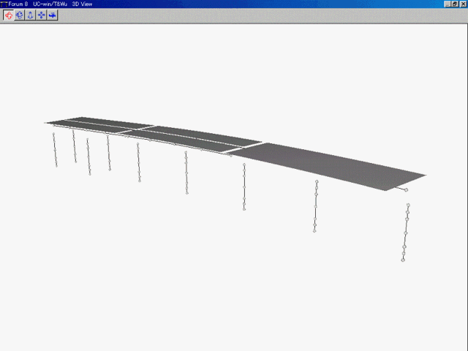The image size is (468, 351).
Task: Select the four-way pan arrows tool
Action: [x=42, y=15]
